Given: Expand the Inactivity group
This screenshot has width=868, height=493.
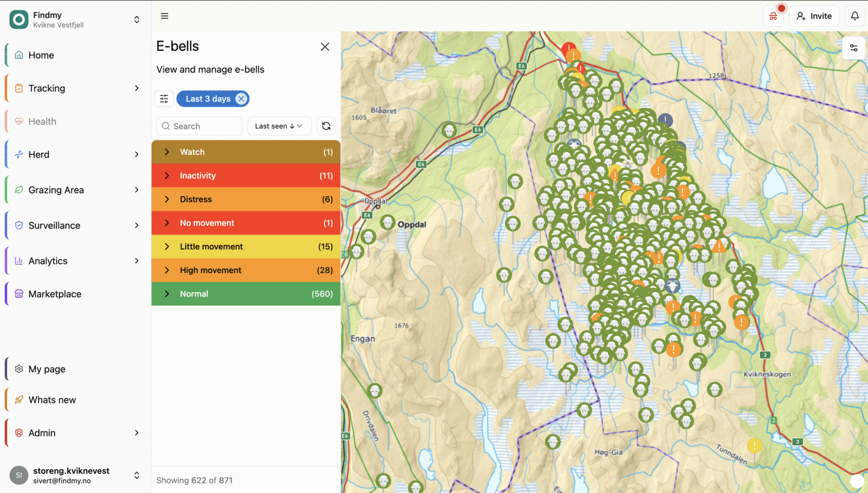Looking at the screenshot, I should pyautogui.click(x=246, y=176).
